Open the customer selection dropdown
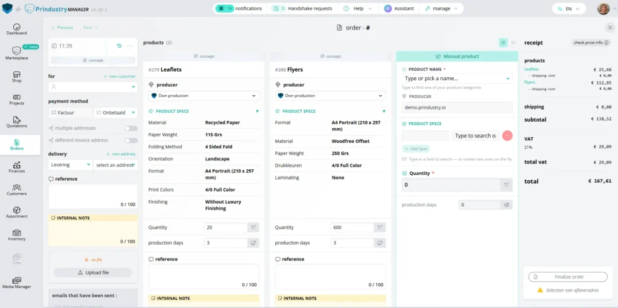Viewport: 618px width, 308px height. pos(93,87)
